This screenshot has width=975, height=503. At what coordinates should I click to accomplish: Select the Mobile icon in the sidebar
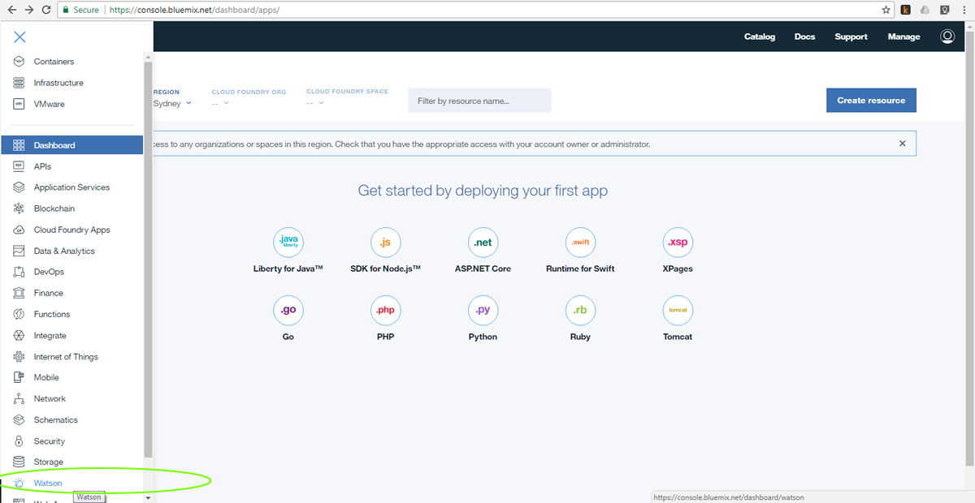[x=19, y=377]
